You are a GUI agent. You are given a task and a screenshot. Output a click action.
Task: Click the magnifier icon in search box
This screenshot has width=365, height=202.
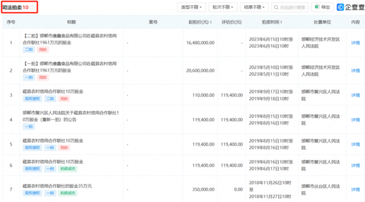click(x=276, y=7)
